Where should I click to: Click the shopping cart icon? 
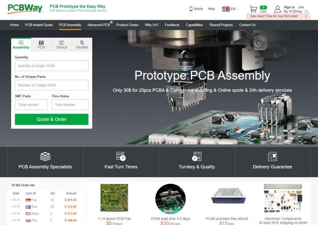click(253, 9)
